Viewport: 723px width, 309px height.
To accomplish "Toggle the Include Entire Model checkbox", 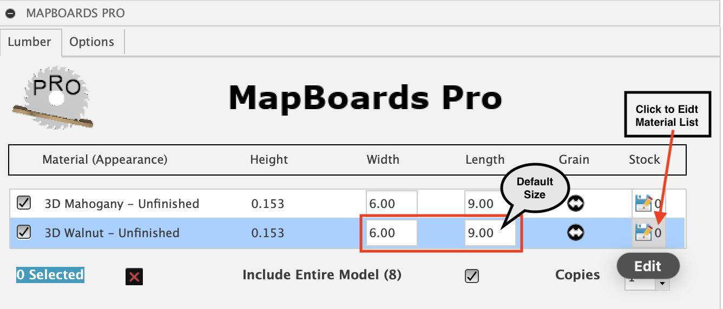I will [x=472, y=276].
